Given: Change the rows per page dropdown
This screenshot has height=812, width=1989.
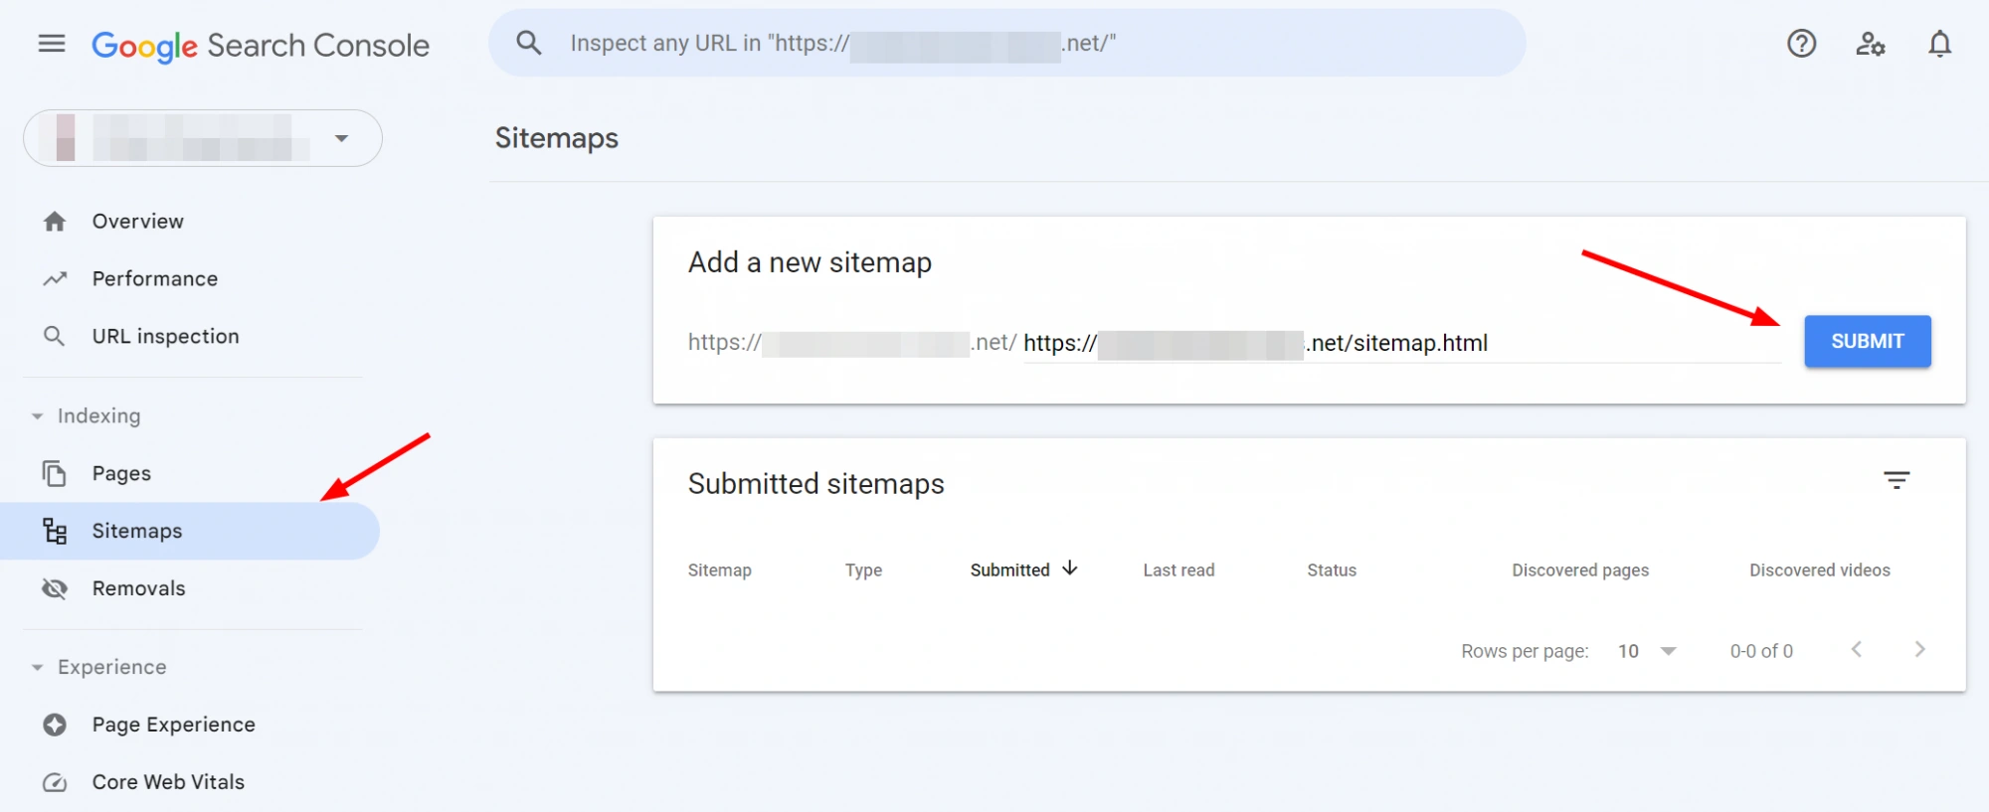Looking at the screenshot, I should pos(1647,651).
